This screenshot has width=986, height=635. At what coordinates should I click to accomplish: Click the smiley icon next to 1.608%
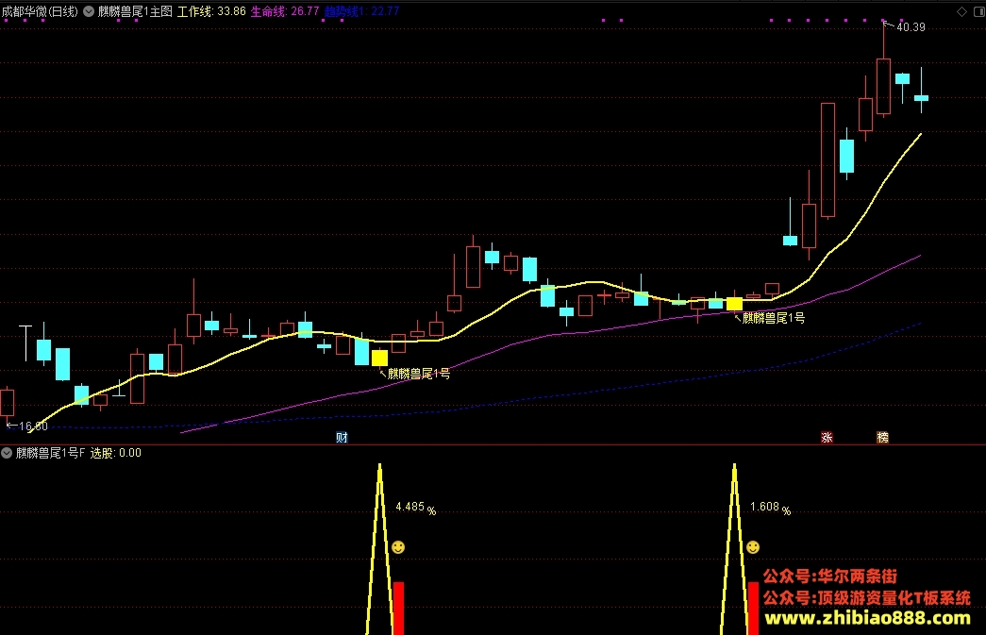[x=753, y=547]
